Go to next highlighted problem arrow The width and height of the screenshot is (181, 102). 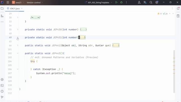(173, 14)
